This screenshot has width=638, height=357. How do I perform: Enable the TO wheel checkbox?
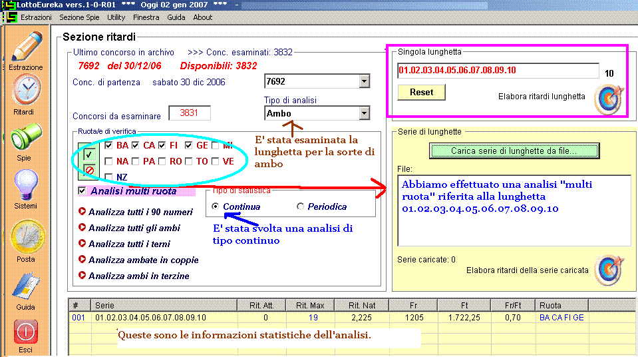188,161
